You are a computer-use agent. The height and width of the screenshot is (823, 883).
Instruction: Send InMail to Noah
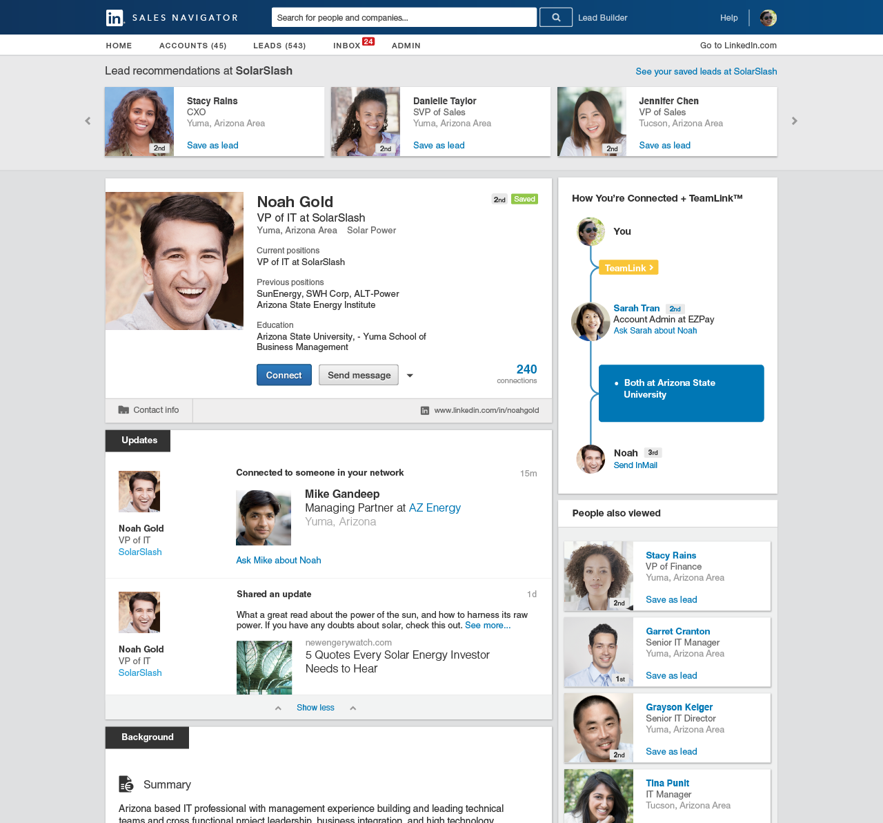[x=635, y=465]
